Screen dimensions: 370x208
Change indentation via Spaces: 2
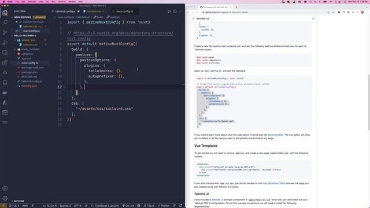pos(65,206)
